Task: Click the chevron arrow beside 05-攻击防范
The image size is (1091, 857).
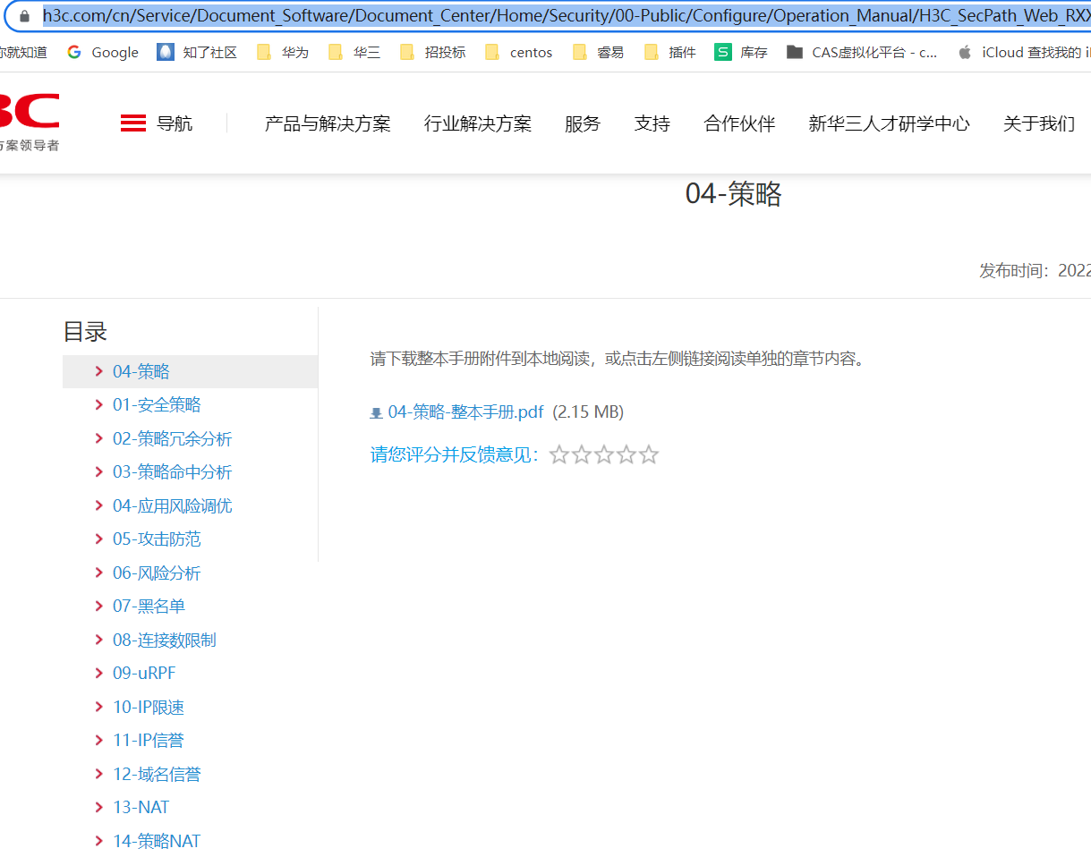Action: coord(98,539)
